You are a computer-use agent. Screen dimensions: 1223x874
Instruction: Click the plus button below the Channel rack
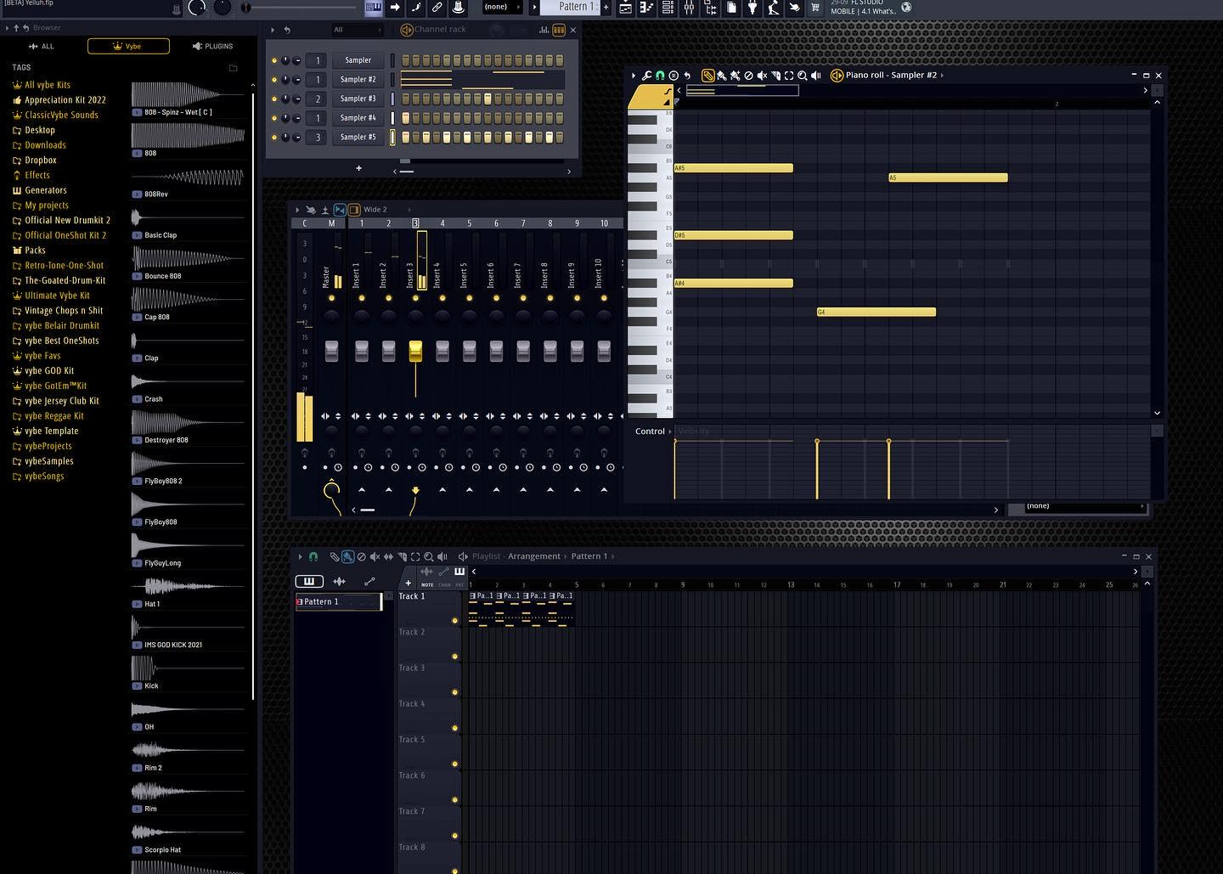click(358, 168)
